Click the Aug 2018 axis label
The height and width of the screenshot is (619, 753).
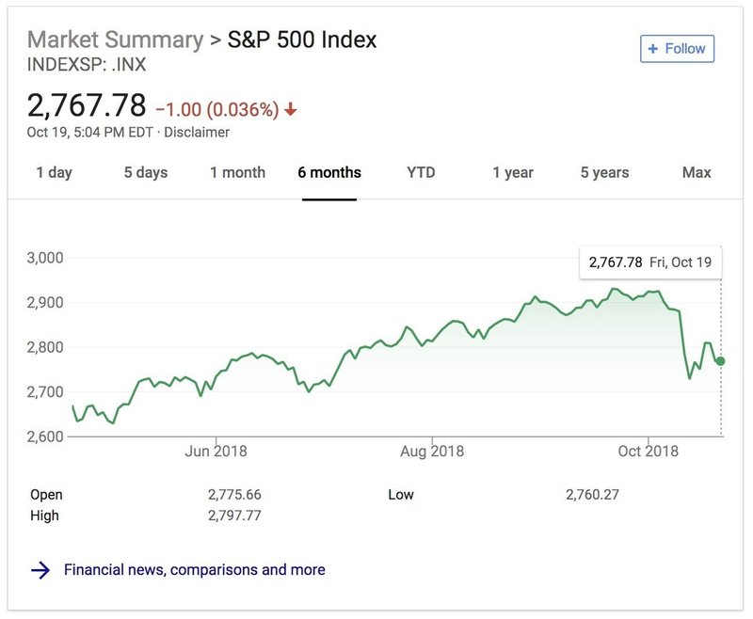[432, 451]
